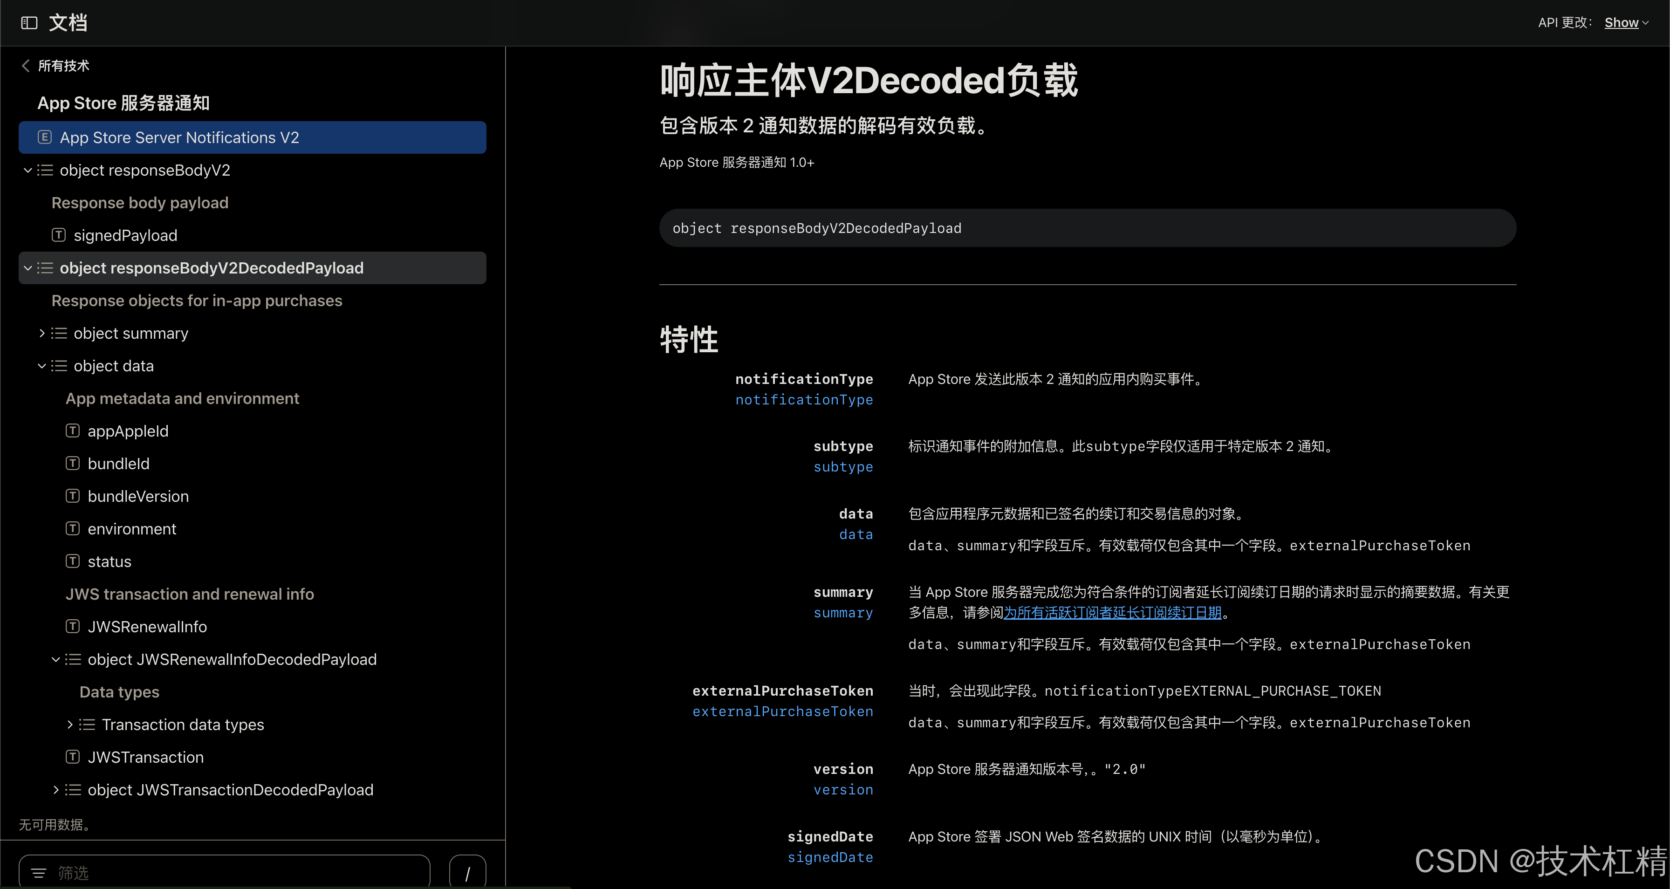Collapse the object data node
Screen dimensions: 1670x889
coord(42,366)
